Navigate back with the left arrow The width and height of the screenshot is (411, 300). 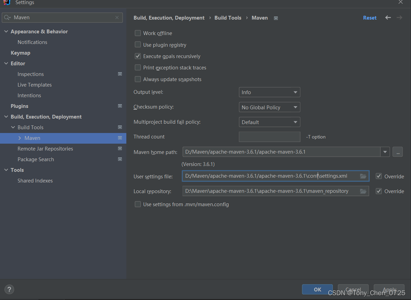[388, 18]
